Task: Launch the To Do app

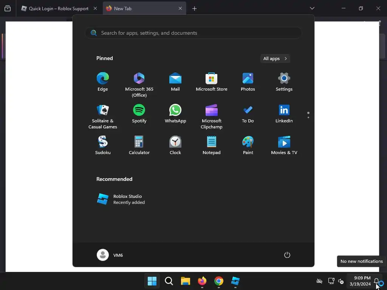Action: (x=248, y=114)
